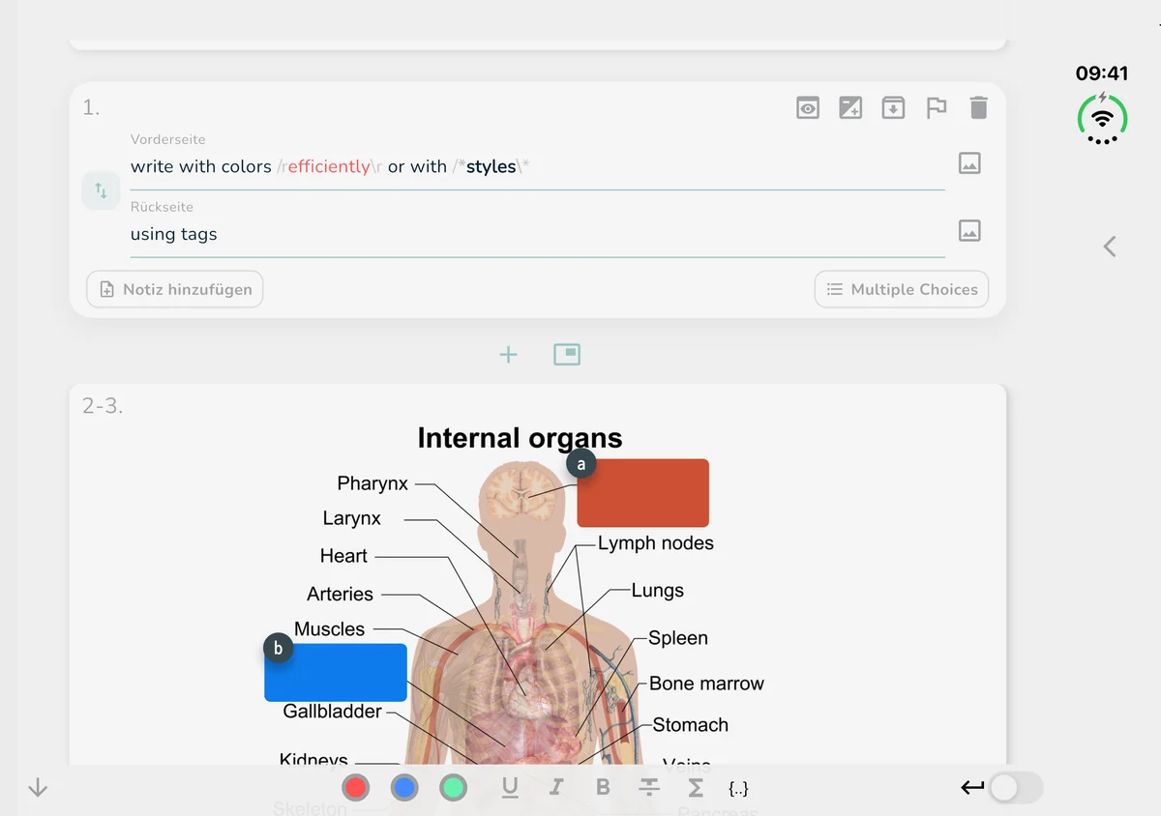Viewport: 1161px width, 816px height.
Task: Insert an image card with the picture-frame icon
Action: (566, 355)
